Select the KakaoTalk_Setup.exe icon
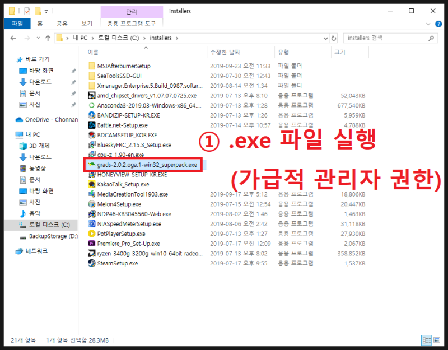 click(x=92, y=184)
